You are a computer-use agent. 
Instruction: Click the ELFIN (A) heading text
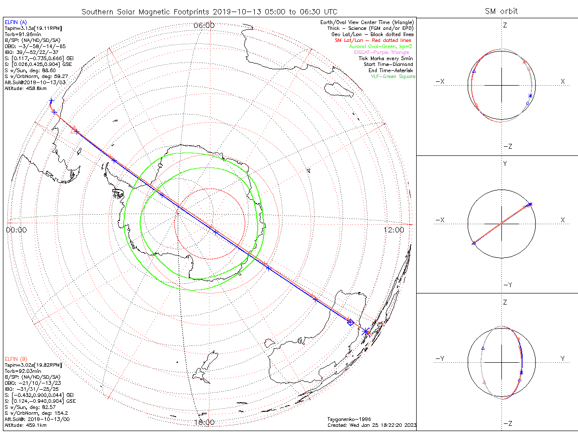tap(15, 22)
